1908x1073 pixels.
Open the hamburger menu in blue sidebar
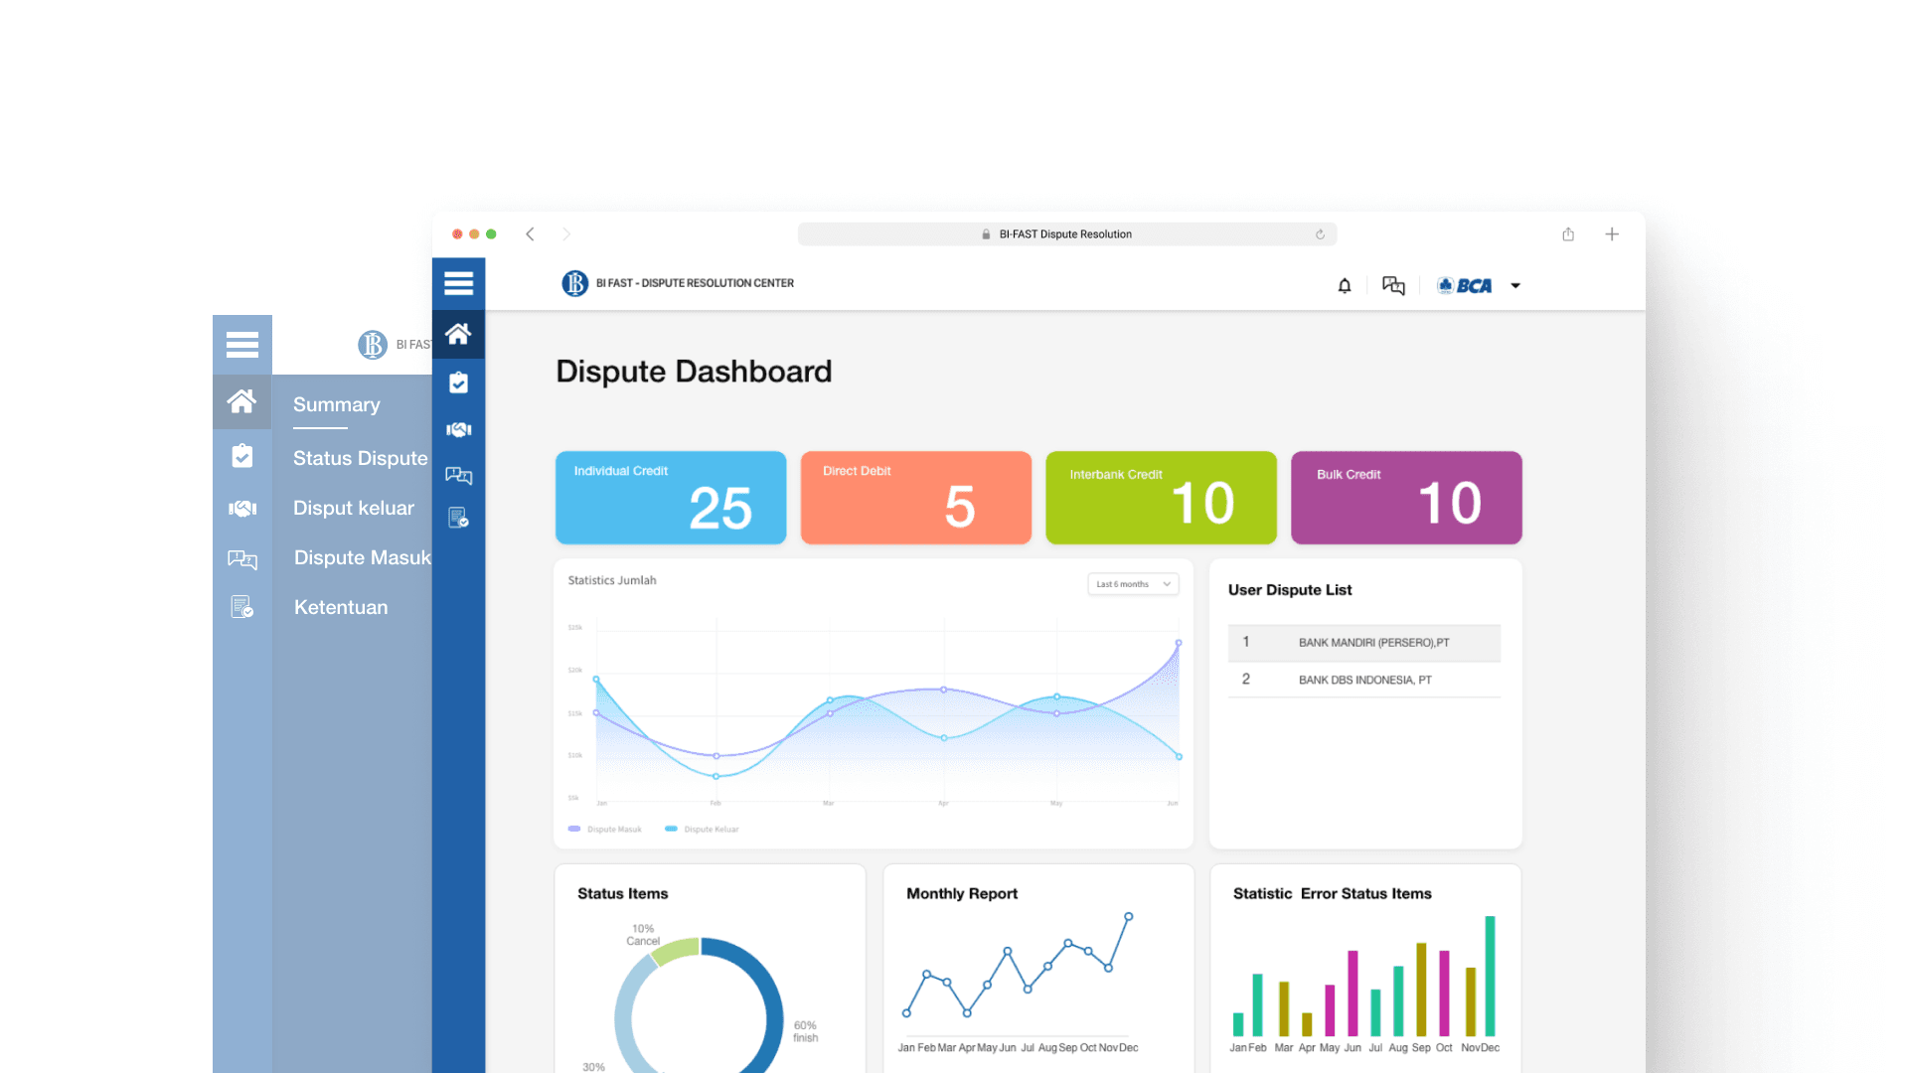click(x=458, y=283)
